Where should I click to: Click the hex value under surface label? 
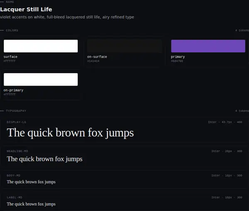10,61
